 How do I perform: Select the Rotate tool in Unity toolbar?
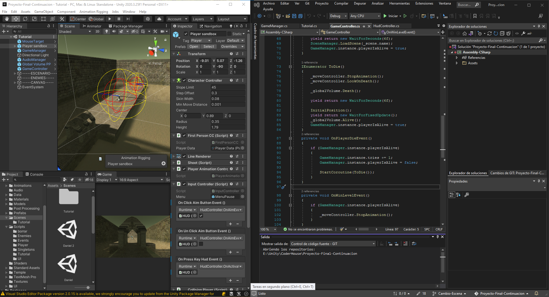(25, 19)
